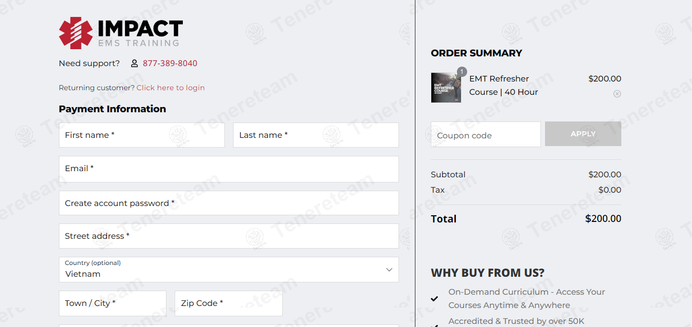Click the Impact EMS Training logo
The width and height of the screenshot is (692, 327).
[121, 33]
